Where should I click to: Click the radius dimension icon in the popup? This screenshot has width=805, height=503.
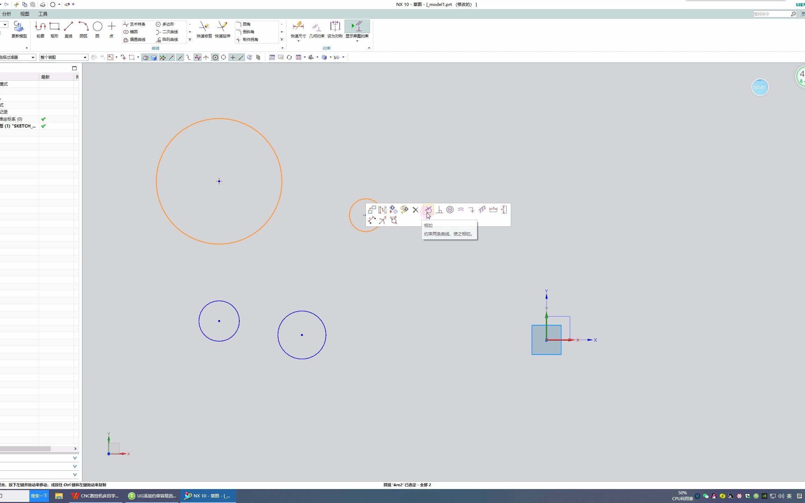tap(383, 220)
